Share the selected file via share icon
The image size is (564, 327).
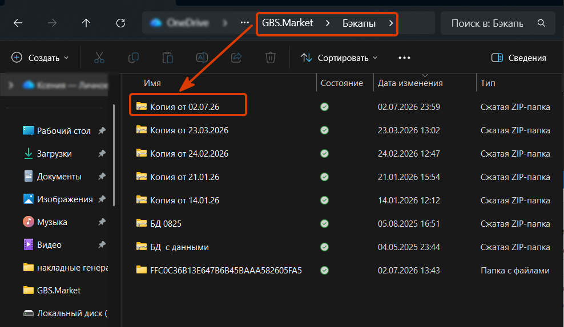pyautogui.click(x=236, y=58)
